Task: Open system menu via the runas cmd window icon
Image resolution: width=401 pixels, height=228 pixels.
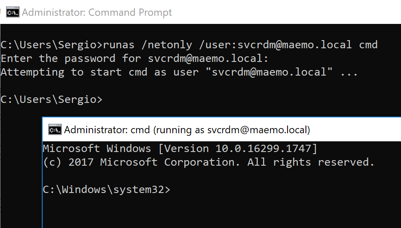Action: click(55, 130)
